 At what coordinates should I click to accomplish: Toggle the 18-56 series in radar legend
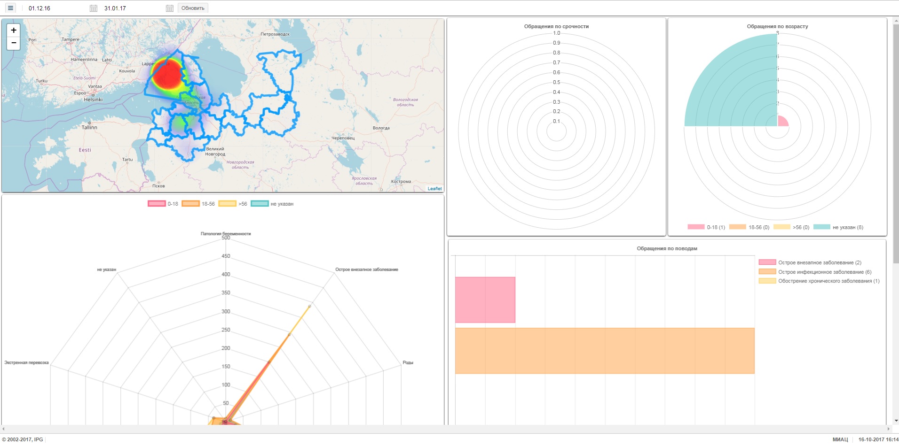[198, 204]
